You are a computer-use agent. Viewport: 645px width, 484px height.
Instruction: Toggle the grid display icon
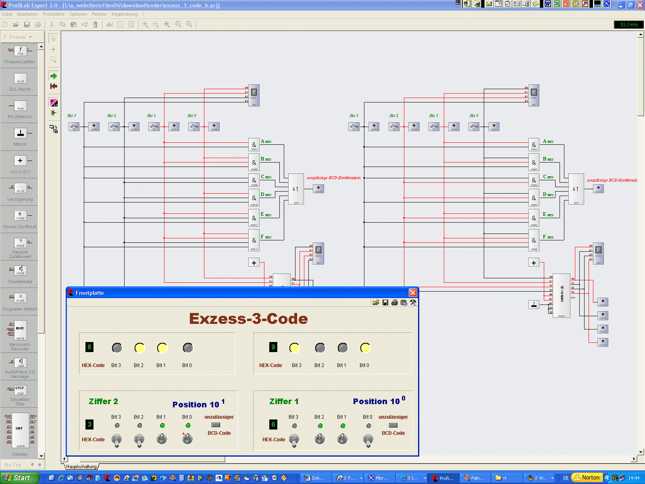(120, 25)
